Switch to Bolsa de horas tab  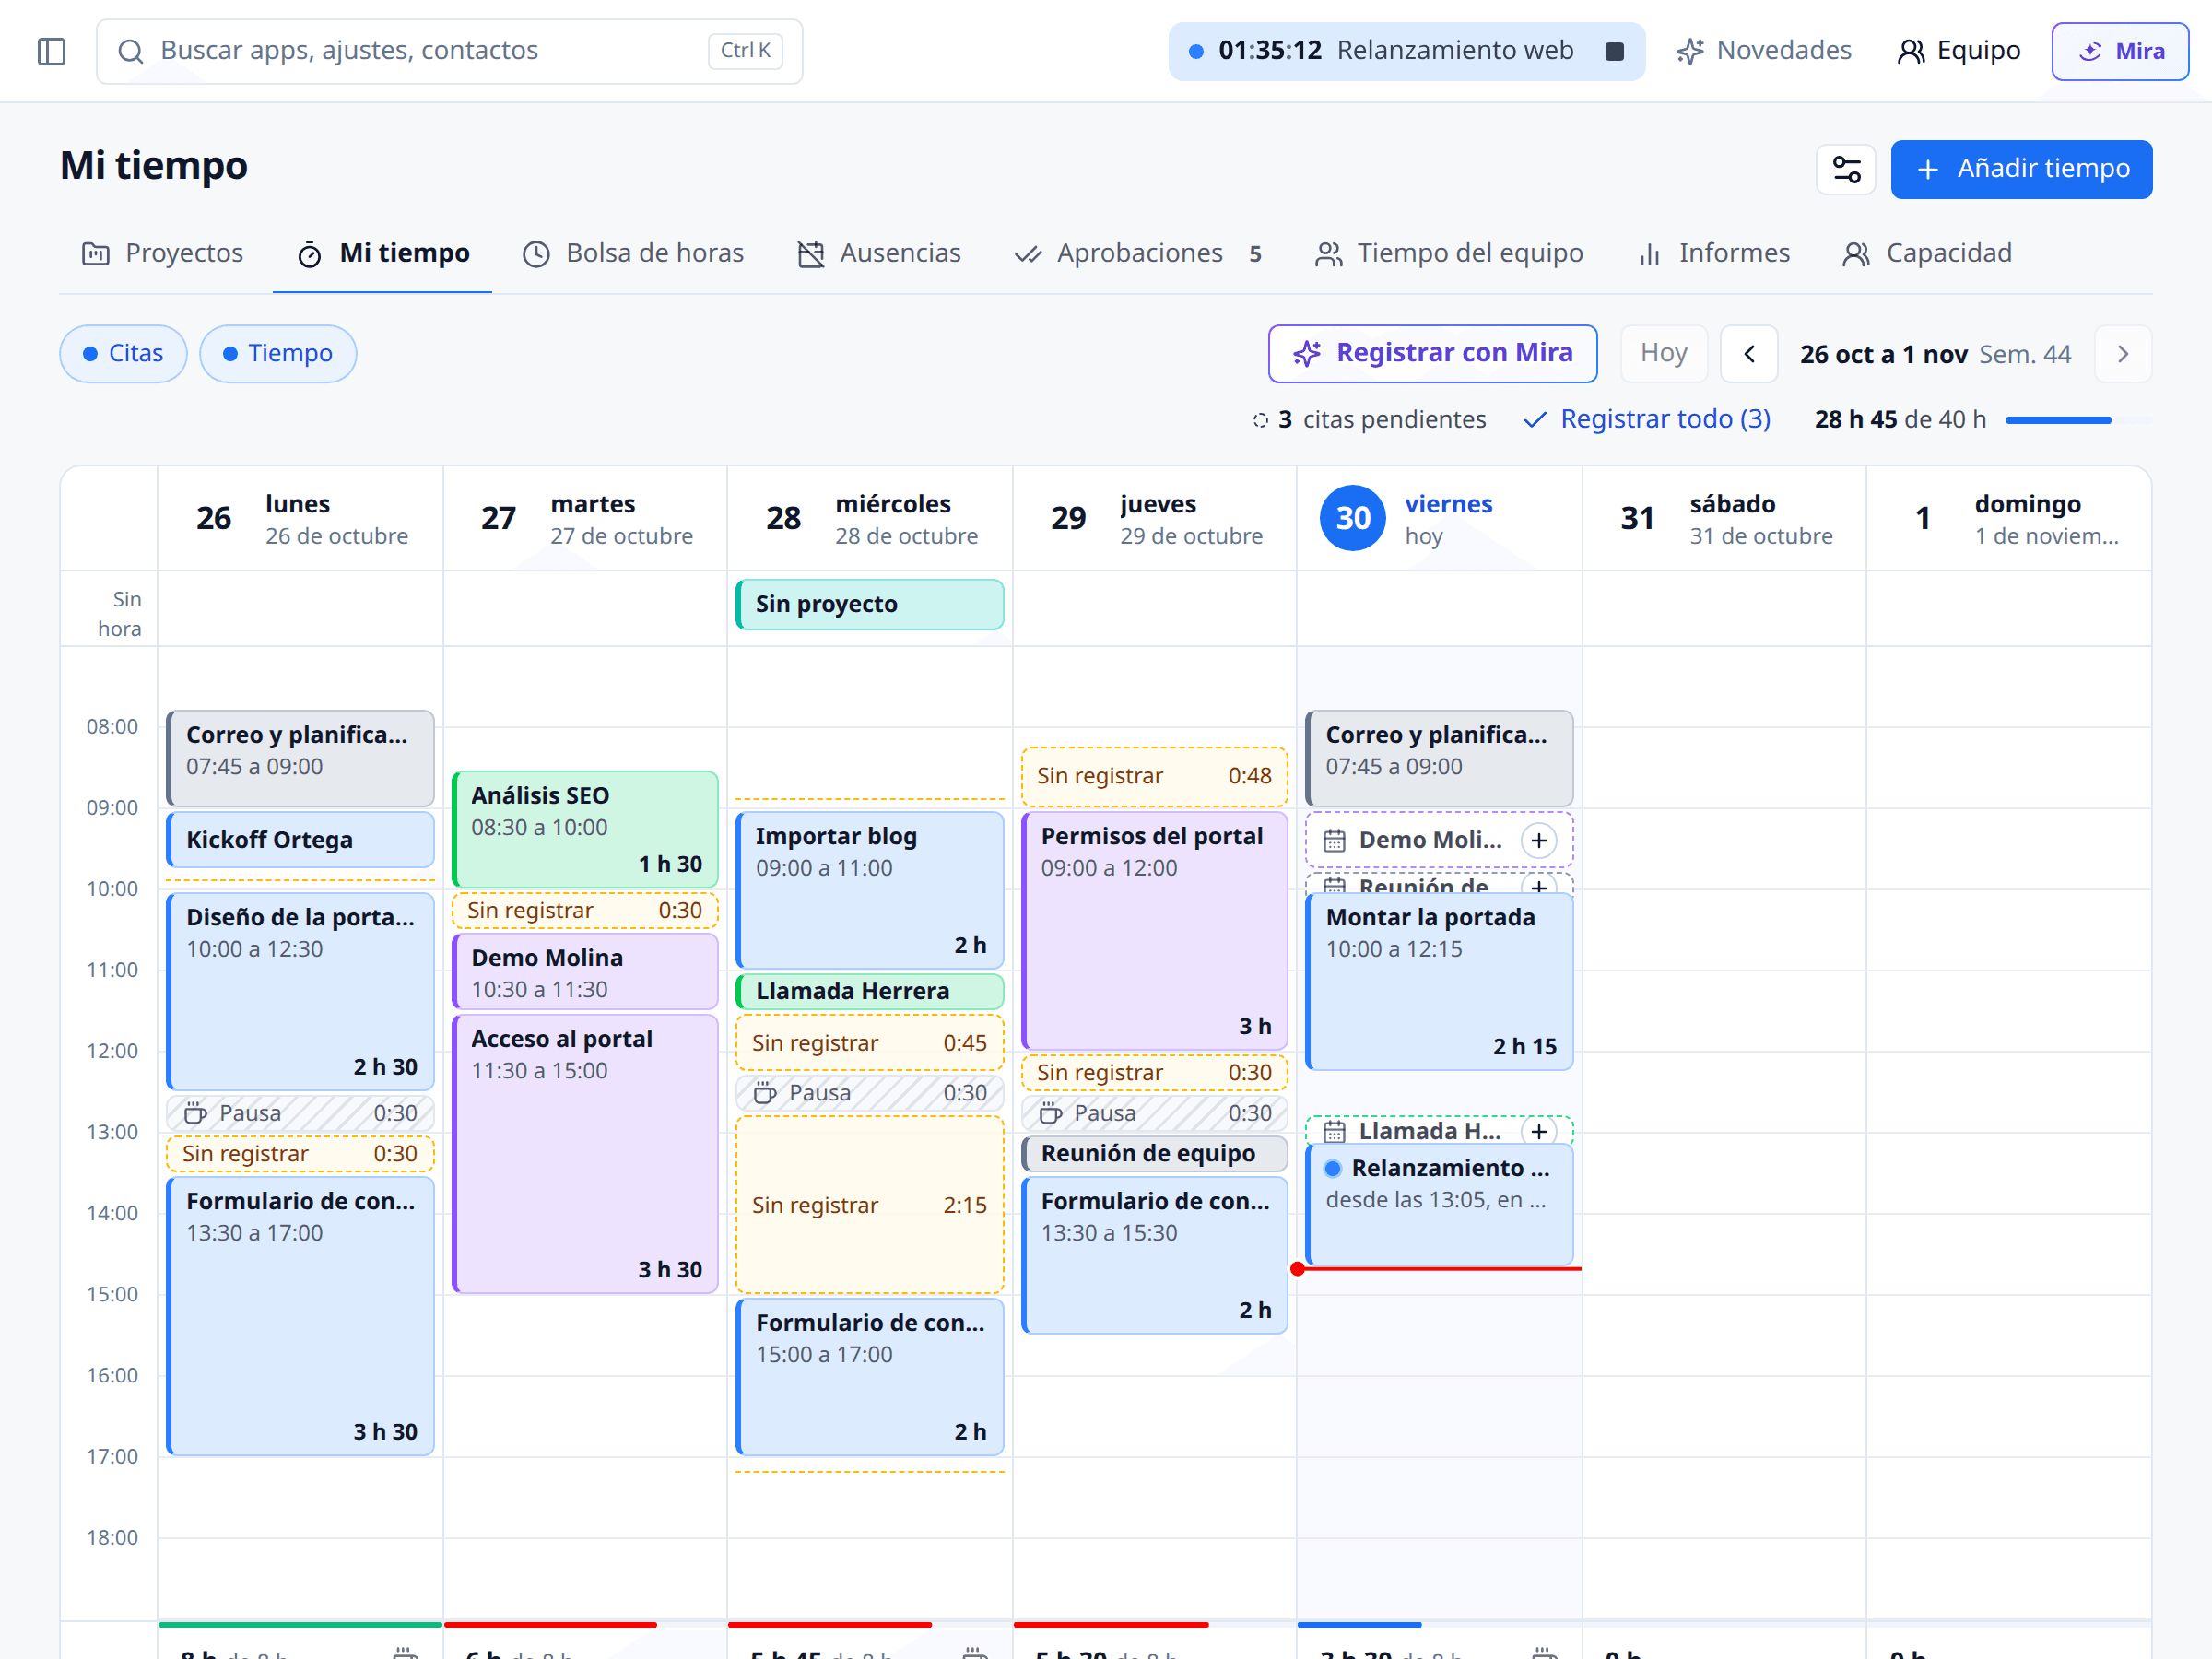tap(634, 253)
